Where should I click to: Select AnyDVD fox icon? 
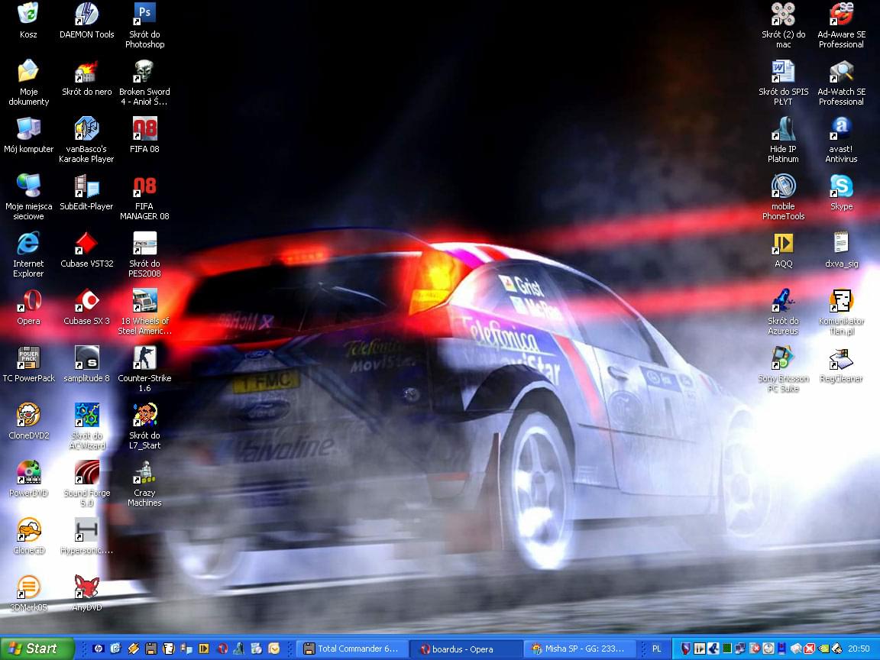[x=86, y=594]
